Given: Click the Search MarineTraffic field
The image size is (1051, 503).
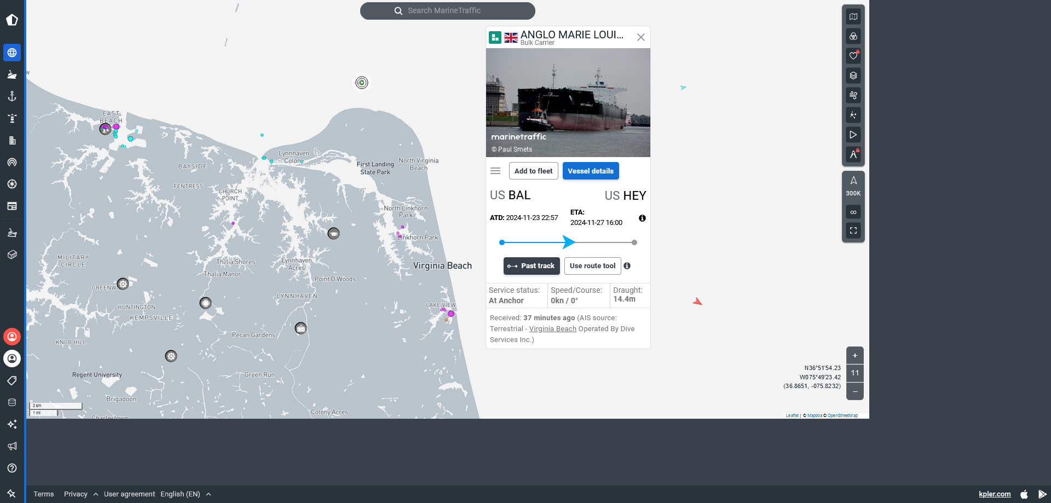Looking at the screenshot, I should tap(448, 11).
